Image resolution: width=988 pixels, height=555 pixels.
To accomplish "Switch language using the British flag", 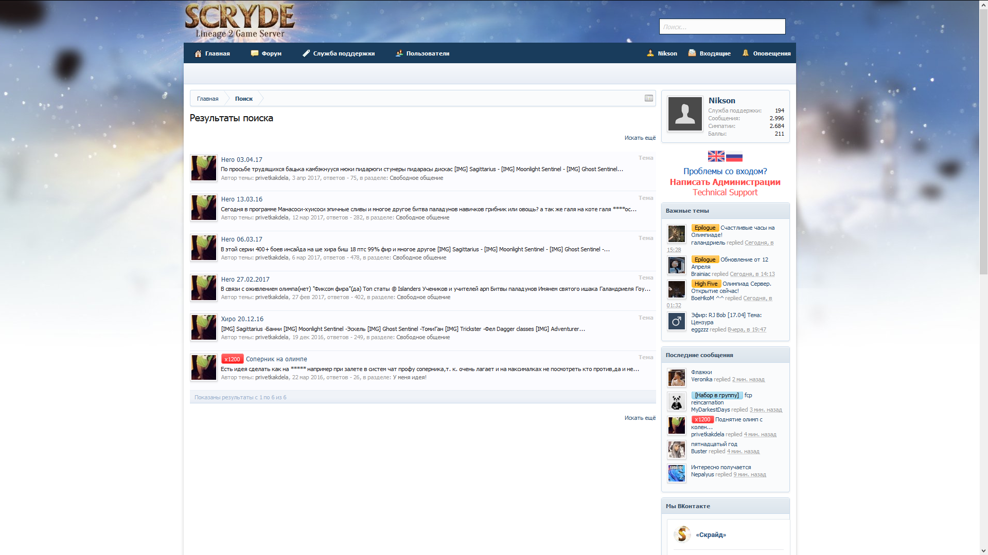I will pos(716,156).
